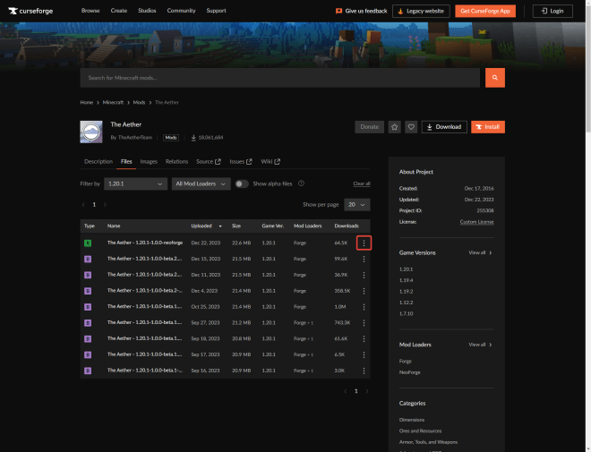The width and height of the screenshot is (591, 452).
Task: Open the Studios menu
Action: pos(147,11)
